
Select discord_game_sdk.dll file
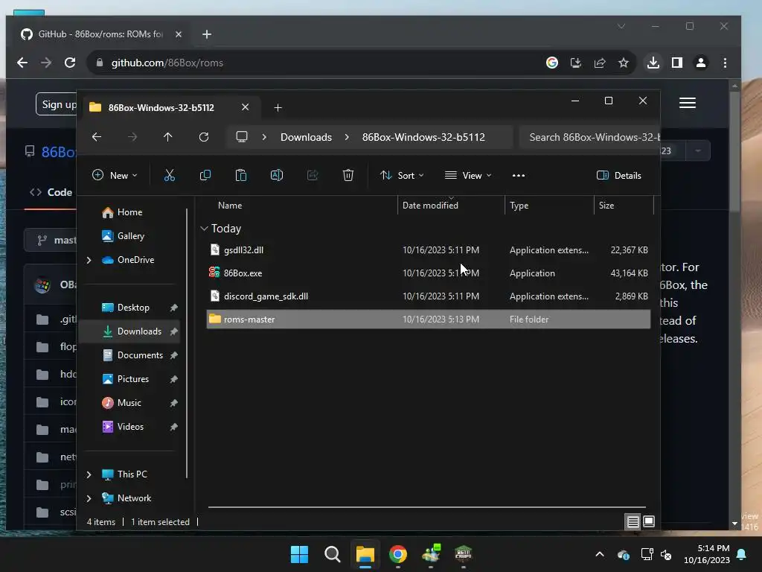point(428,296)
